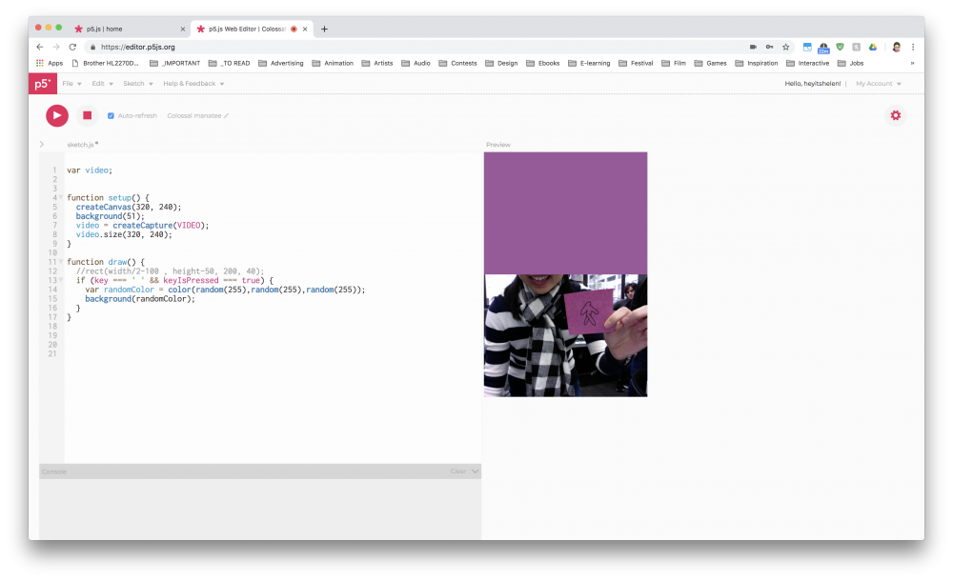This screenshot has width=953, height=581.
Task: Open the editor settings gear
Action: [895, 115]
